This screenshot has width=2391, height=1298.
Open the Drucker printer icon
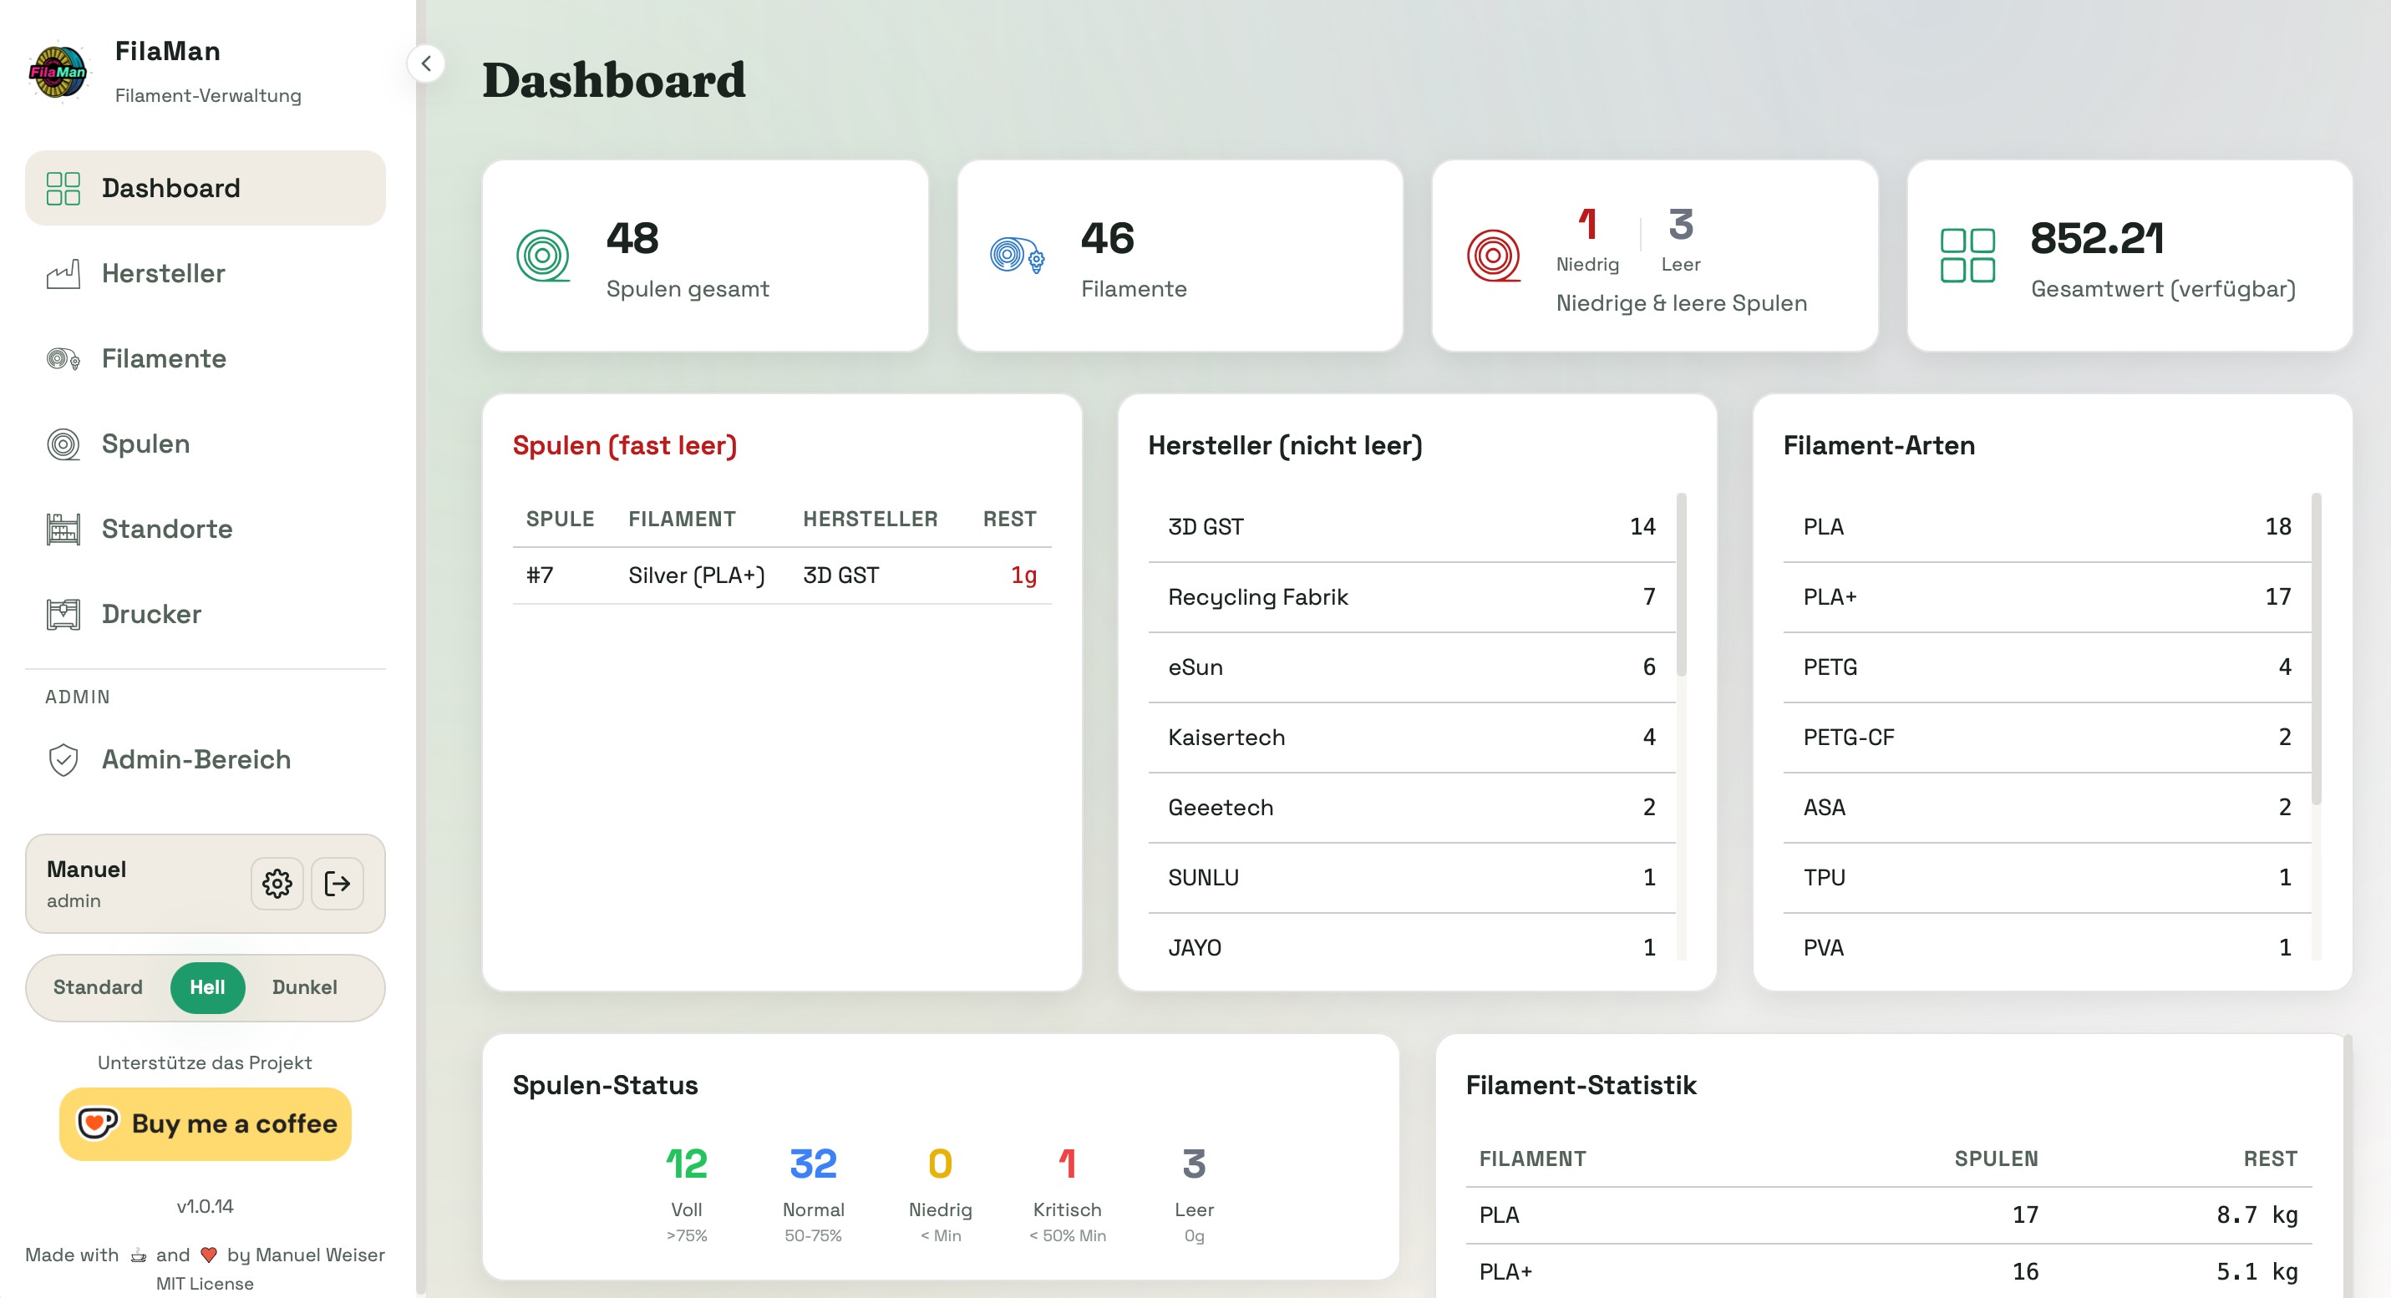63,613
